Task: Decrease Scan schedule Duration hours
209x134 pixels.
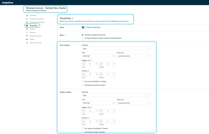Action: [x=83, y=74]
